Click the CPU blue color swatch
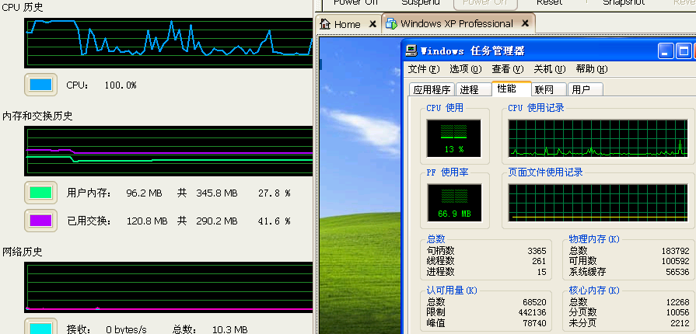Image resolution: width=696 pixels, height=334 pixels. coord(40,85)
